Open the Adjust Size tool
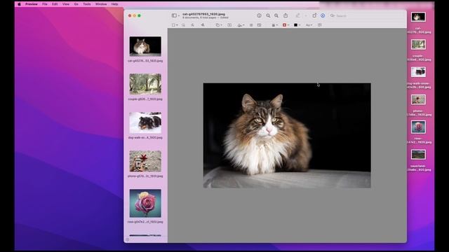The image size is (449, 252). (x=259, y=25)
